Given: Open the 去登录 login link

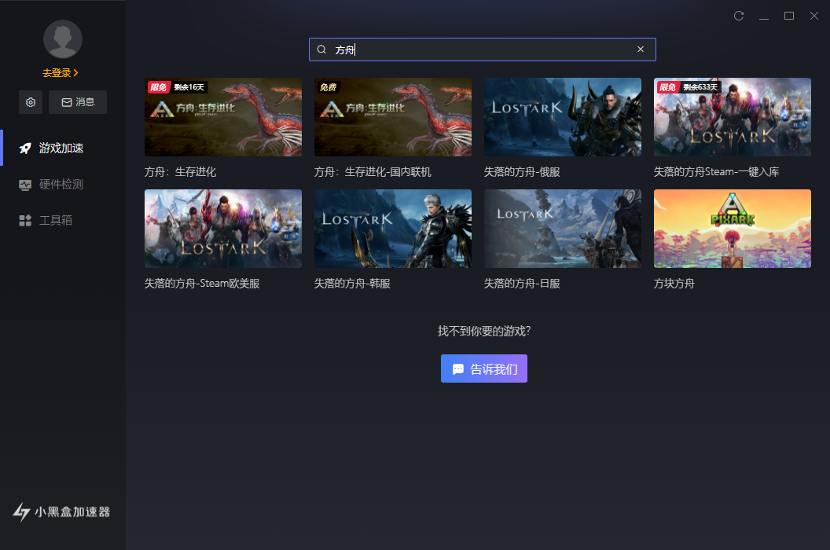Looking at the screenshot, I should [x=61, y=73].
